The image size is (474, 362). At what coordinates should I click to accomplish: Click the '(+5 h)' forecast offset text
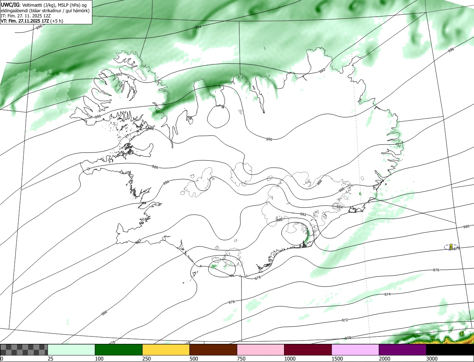pyautogui.click(x=57, y=21)
